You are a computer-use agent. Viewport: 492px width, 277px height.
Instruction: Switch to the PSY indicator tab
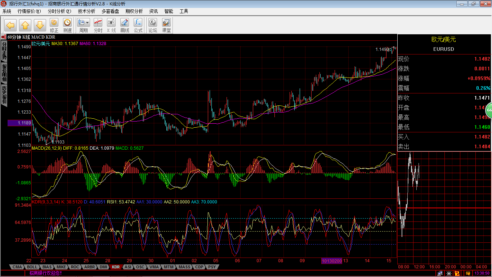tap(212, 267)
